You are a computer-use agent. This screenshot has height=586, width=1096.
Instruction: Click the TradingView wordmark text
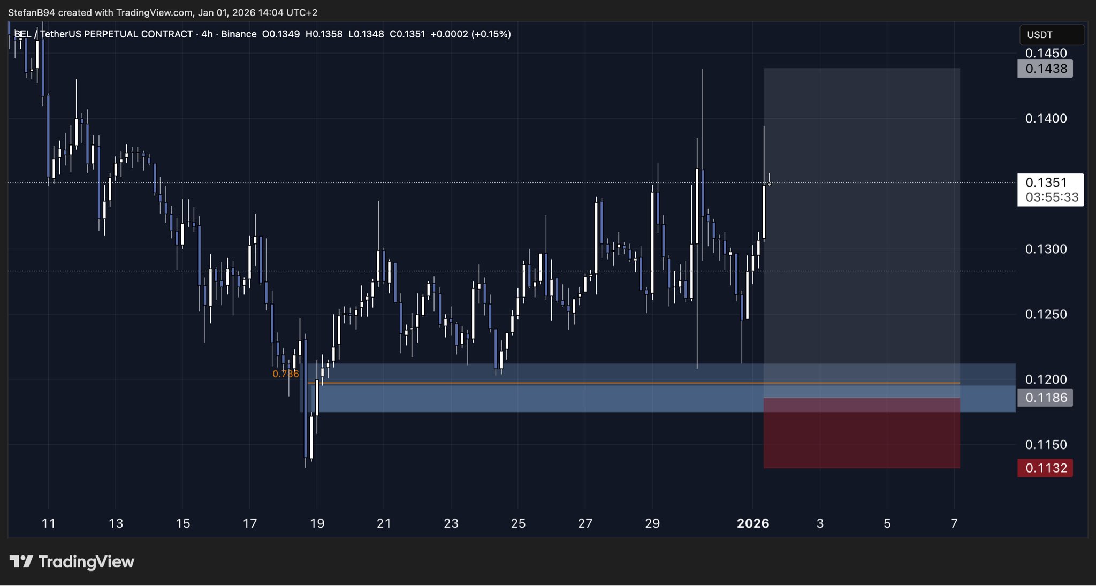coord(86,561)
